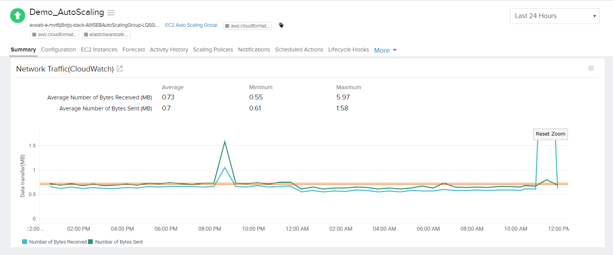Click the tags icon next to EC2 Auto Scaling Group
613x255 pixels.
pos(281,25)
